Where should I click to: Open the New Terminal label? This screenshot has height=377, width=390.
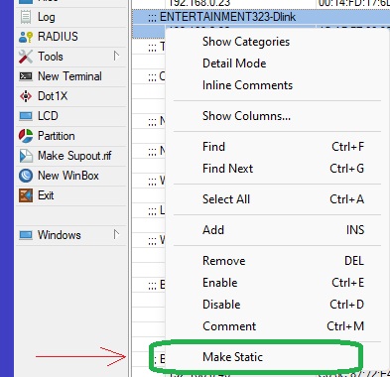pyautogui.click(x=69, y=76)
